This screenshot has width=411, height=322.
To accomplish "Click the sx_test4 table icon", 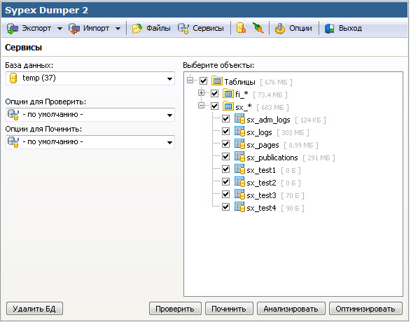I will pos(239,207).
